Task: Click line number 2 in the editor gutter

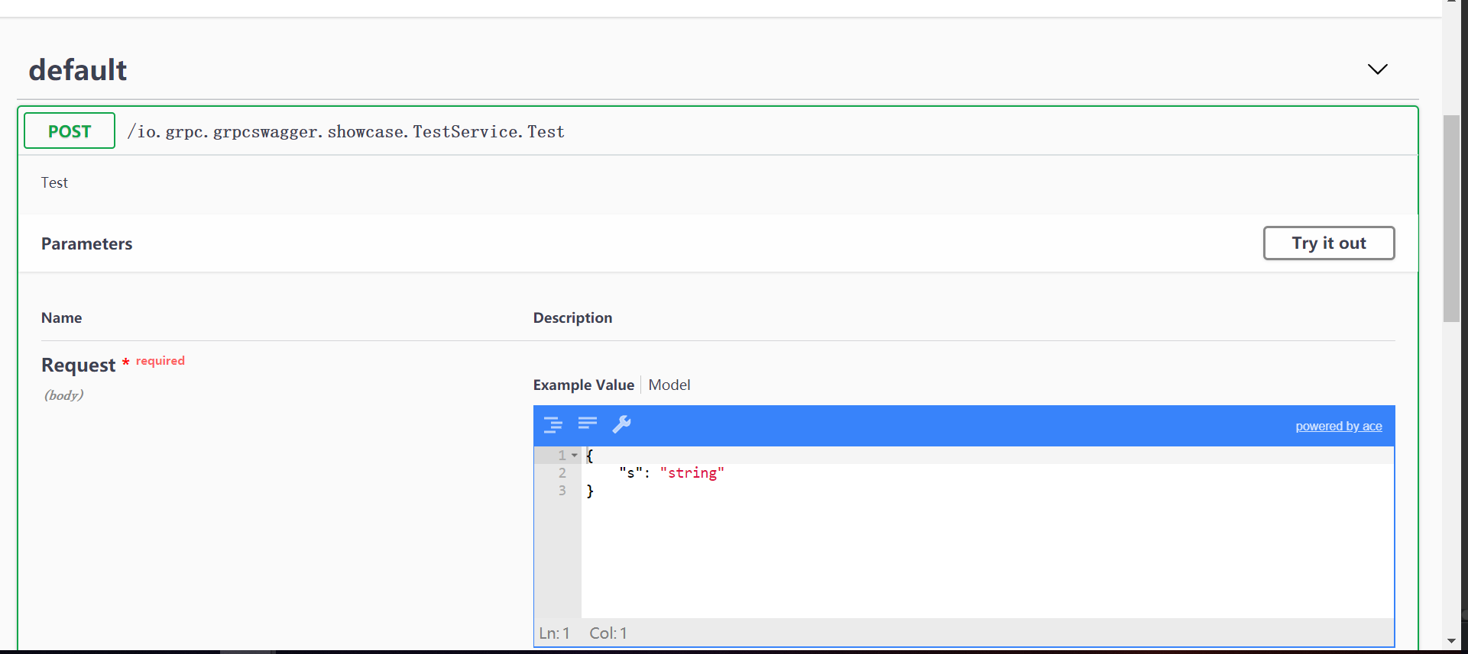Action: click(562, 473)
